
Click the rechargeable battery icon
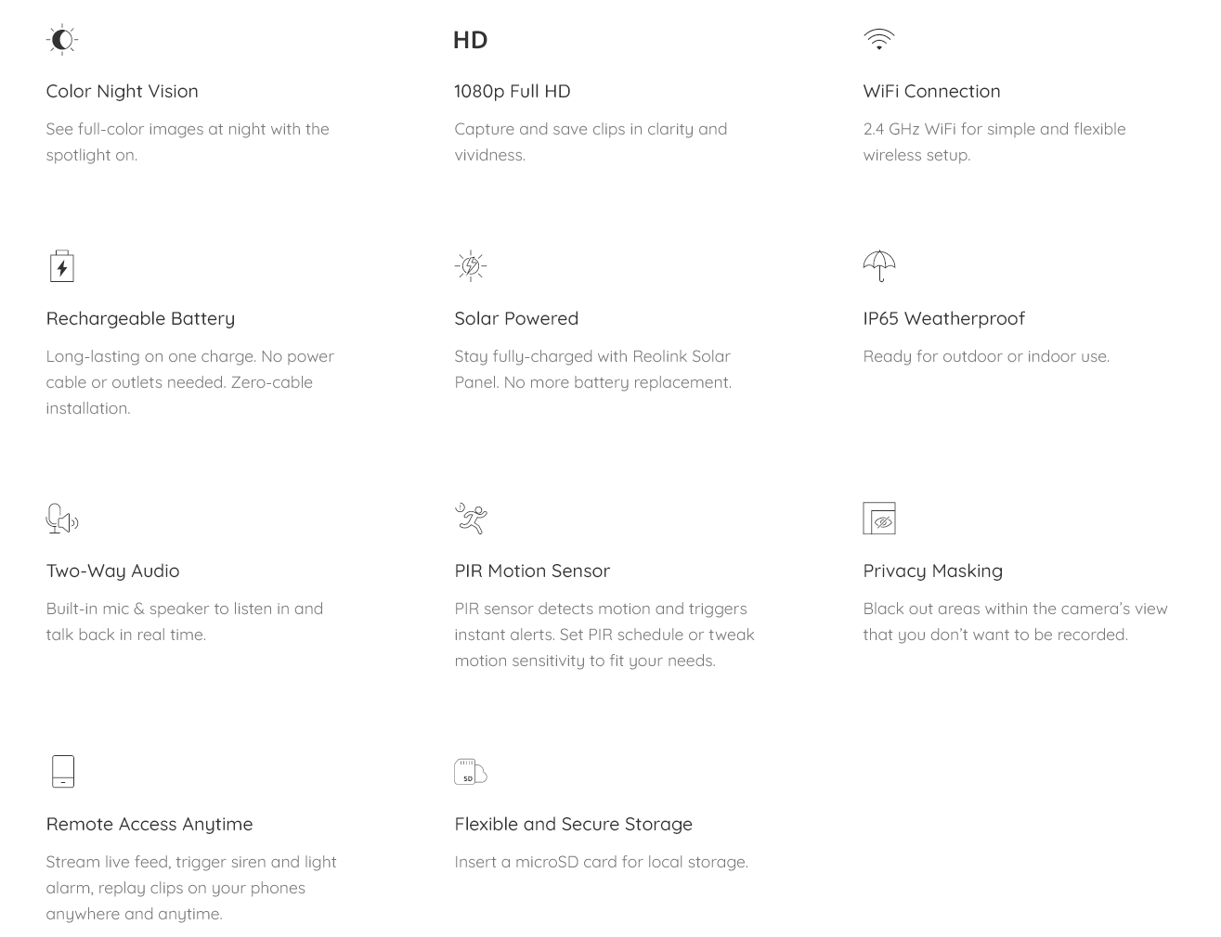tap(62, 266)
